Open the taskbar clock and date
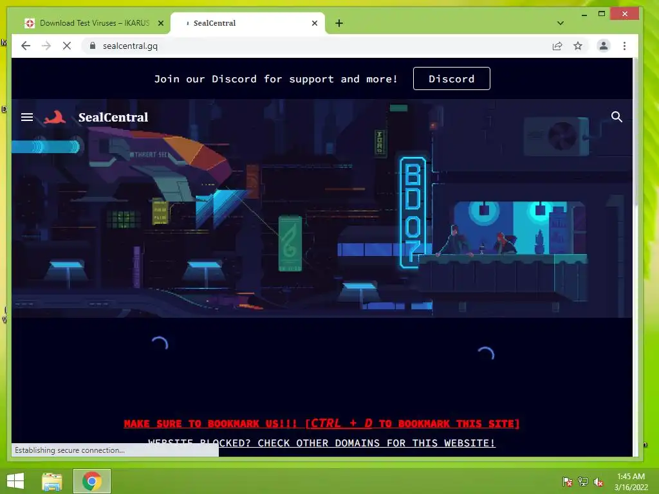This screenshot has height=494, width=659. [x=631, y=482]
